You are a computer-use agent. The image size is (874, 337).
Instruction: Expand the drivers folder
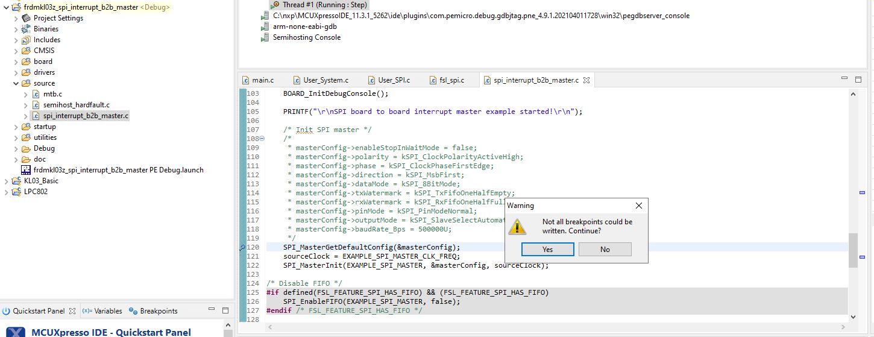pos(16,72)
